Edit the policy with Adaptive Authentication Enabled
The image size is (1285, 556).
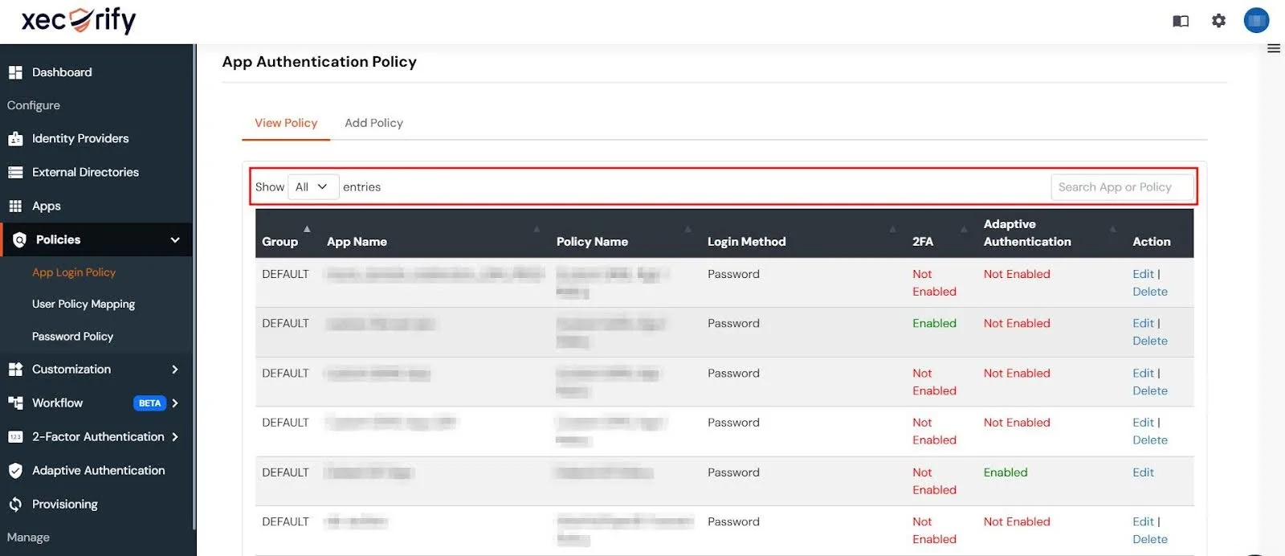(1143, 472)
